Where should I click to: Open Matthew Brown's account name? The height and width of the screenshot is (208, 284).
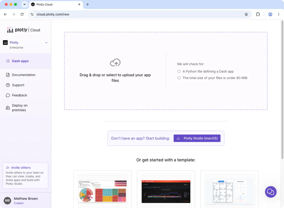(x=26, y=199)
